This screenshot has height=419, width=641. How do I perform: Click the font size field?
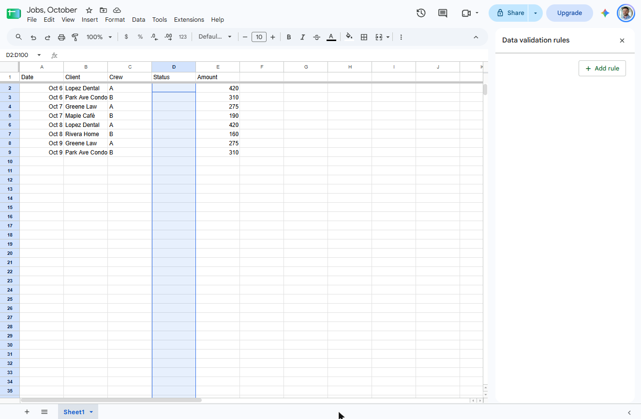[259, 37]
